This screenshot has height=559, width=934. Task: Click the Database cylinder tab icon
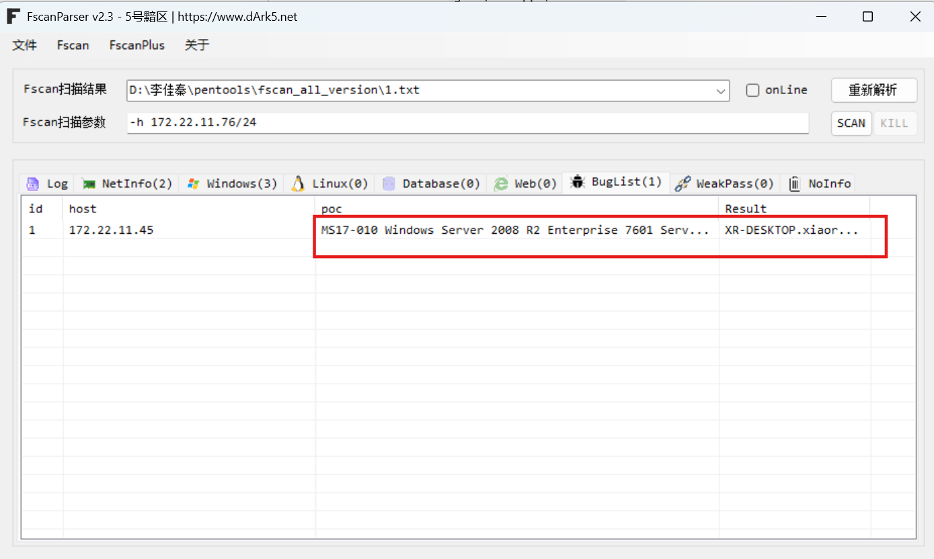tap(389, 183)
